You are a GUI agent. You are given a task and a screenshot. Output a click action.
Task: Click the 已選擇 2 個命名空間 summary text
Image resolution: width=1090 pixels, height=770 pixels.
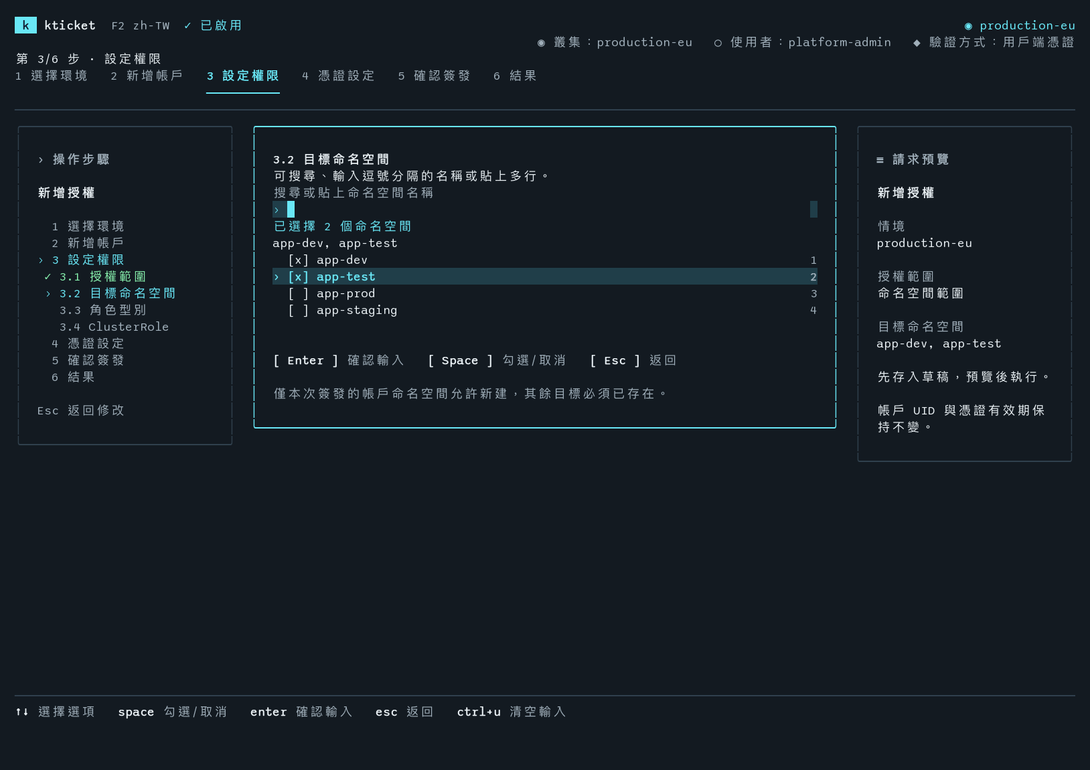tap(343, 226)
